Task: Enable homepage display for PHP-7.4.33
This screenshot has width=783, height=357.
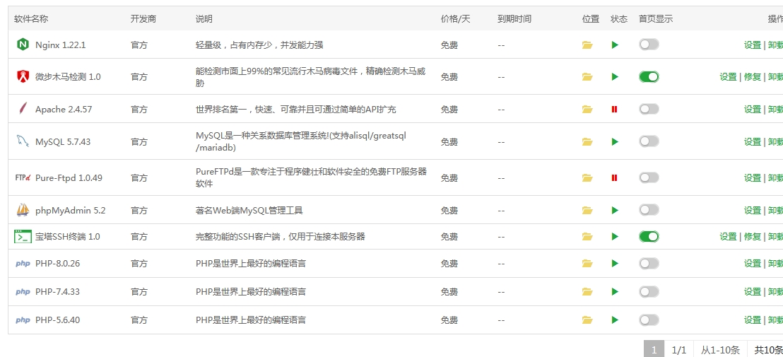Action: coord(649,291)
